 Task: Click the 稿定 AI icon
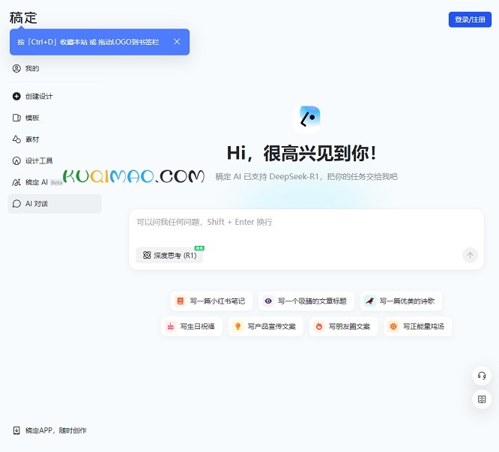coord(16,182)
